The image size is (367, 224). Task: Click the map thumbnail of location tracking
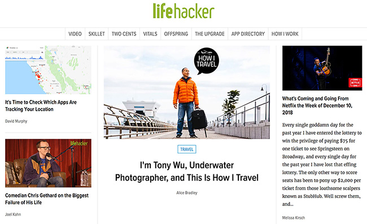[x=48, y=70]
